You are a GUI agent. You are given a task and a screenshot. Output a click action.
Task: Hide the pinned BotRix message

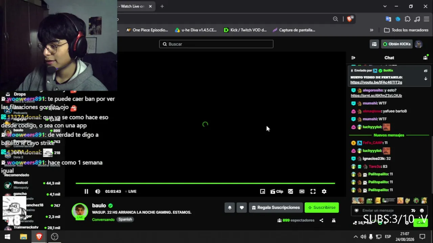point(426,71)
